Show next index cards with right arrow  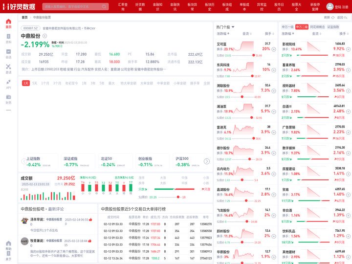(x=207, y=161)
